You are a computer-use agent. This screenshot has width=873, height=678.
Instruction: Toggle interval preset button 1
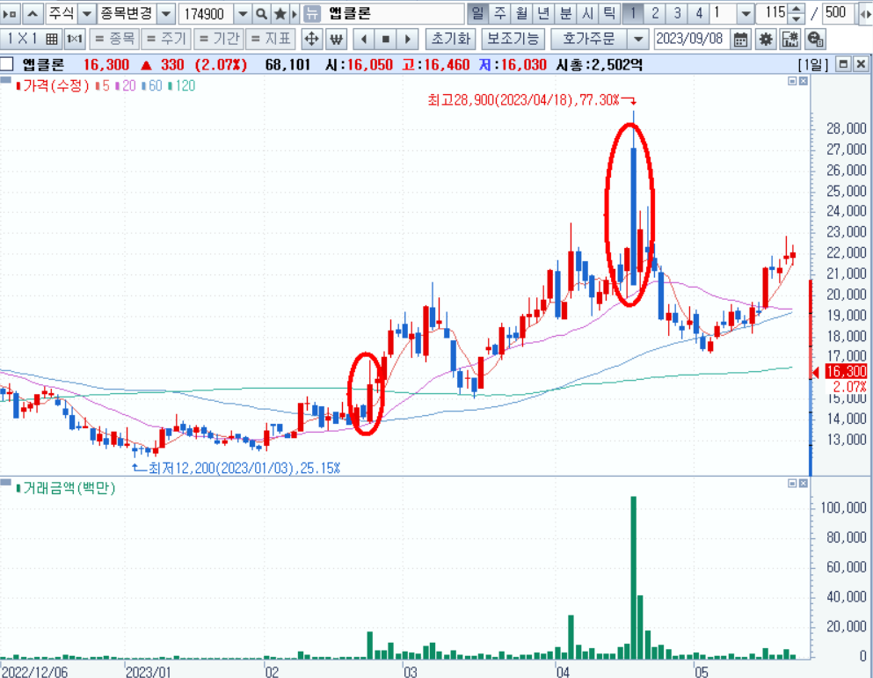(x=633, y=13)
